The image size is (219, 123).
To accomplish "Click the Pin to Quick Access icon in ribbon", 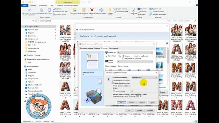I will (29, 10).
